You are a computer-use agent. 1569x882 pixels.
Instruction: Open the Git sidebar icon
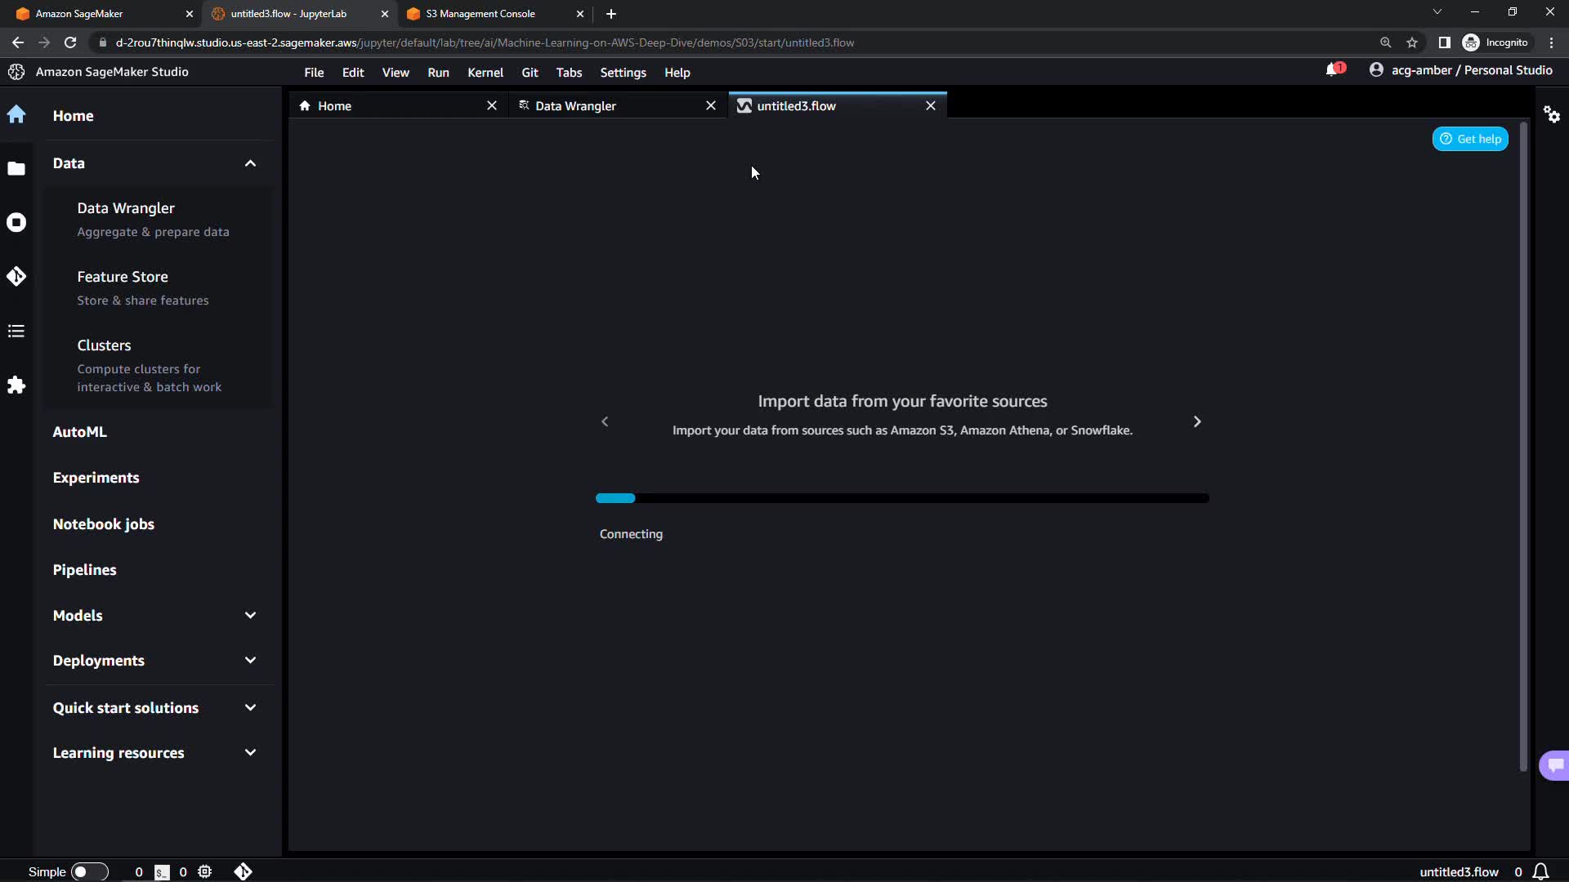coord(16,277)
